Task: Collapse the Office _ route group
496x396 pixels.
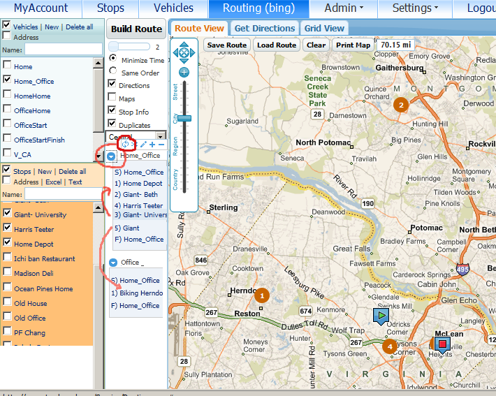Action: [113, 263]
